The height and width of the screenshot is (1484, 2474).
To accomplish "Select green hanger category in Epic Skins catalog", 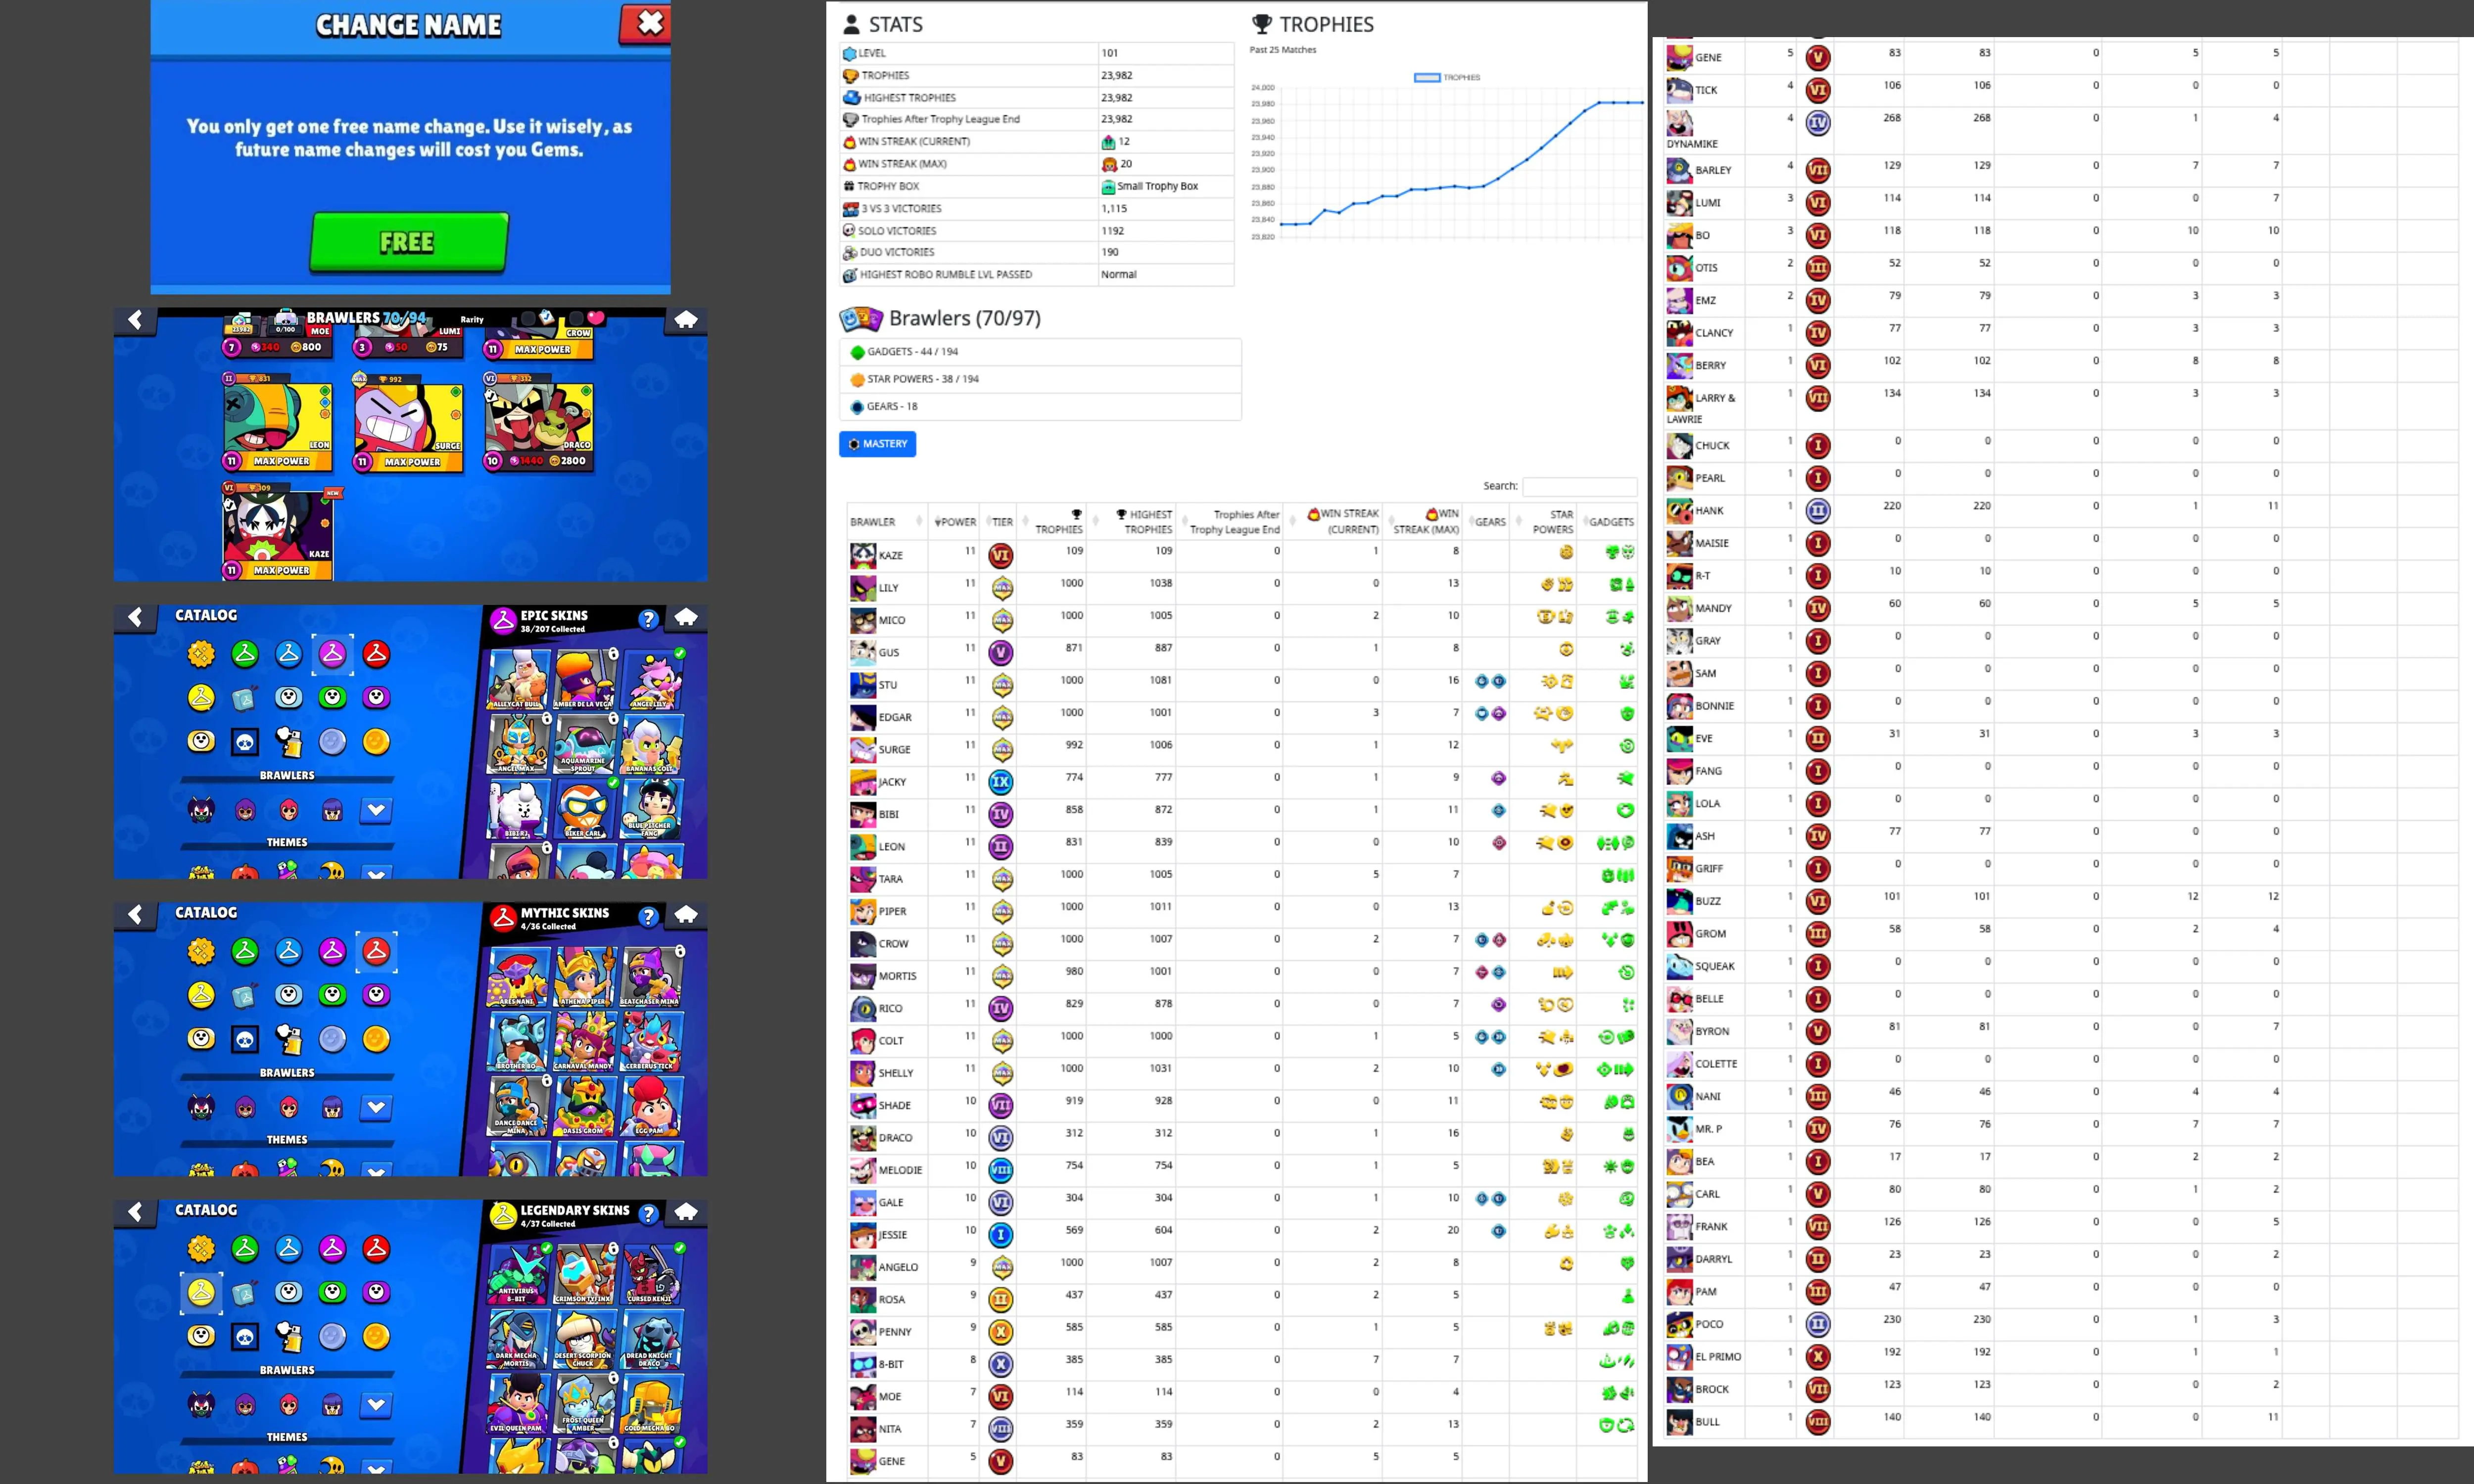I will (x=245, y=654).
